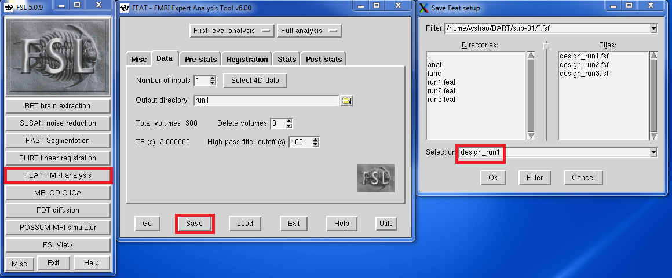
Task: Click Exit in FEAT window
Action: point(294,223)
